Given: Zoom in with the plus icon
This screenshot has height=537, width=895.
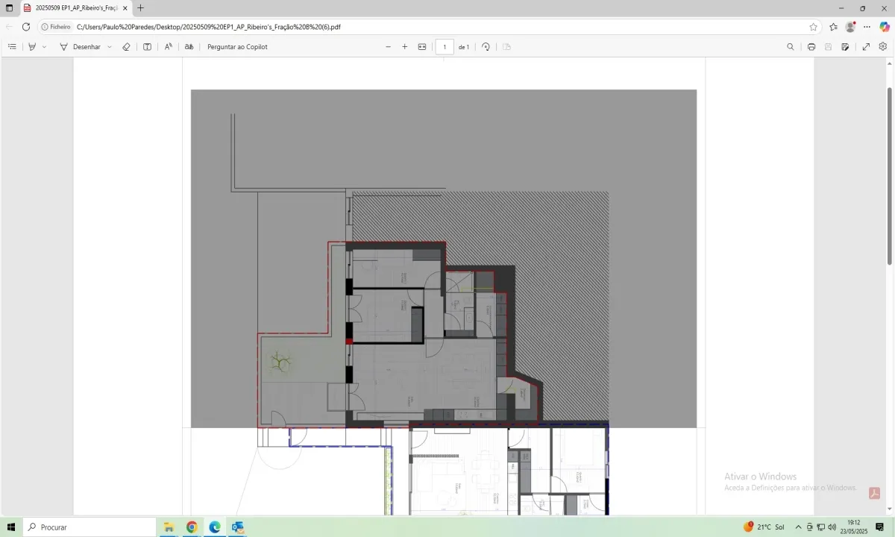Looking at the screenshot, I should pos(405,47).
